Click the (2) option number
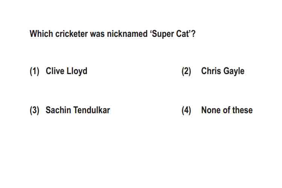 click(x=186, y=71)
